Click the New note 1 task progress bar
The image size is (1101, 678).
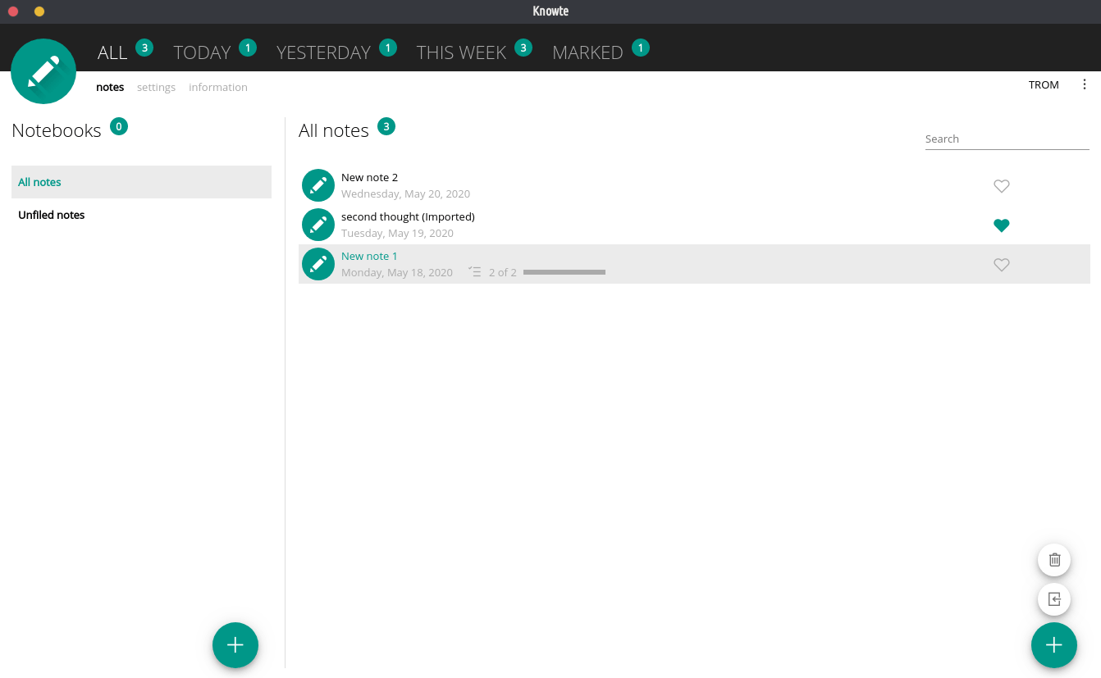point(564,272)
